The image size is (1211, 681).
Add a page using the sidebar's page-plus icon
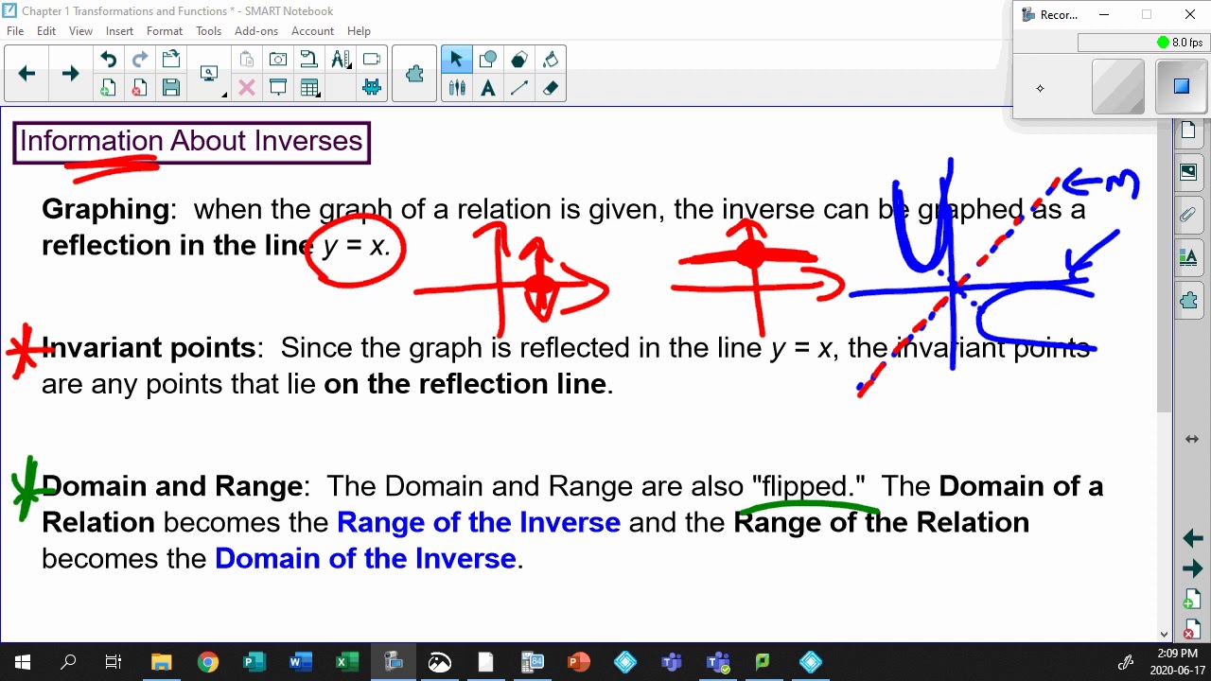tap(1192, 600)
